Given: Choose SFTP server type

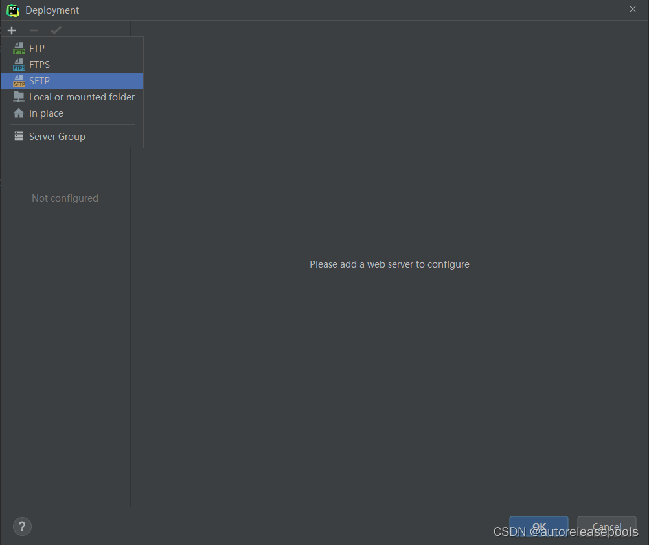Looking at the screenshot, I should pos(72,81).
